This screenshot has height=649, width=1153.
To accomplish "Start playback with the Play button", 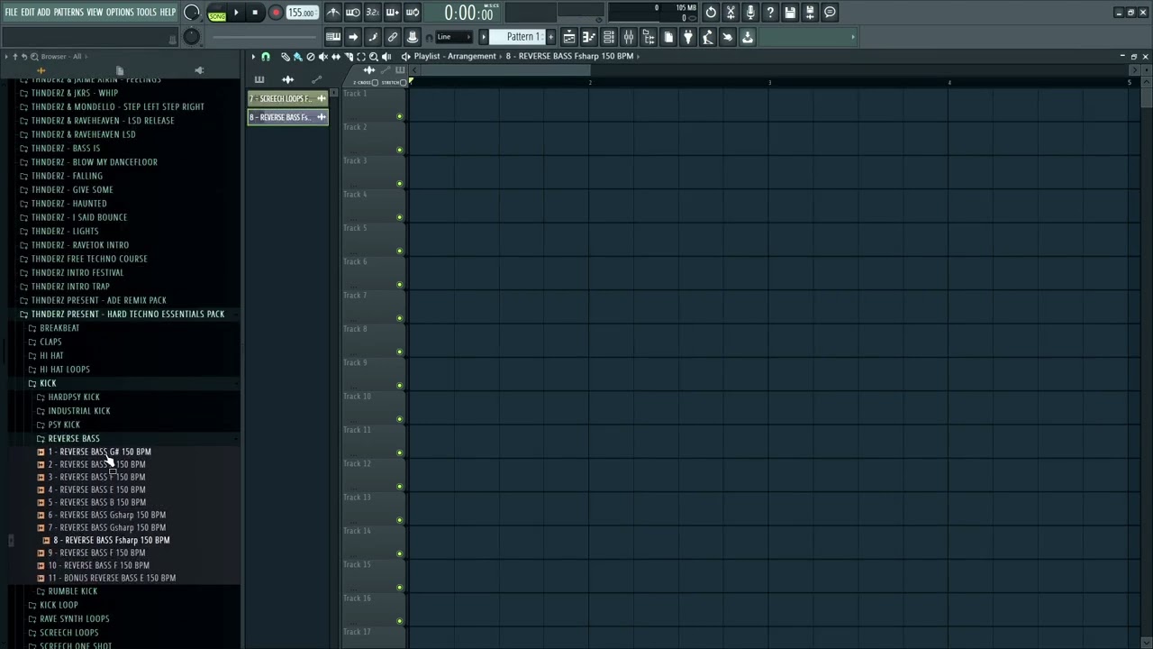I will (236, 13).
